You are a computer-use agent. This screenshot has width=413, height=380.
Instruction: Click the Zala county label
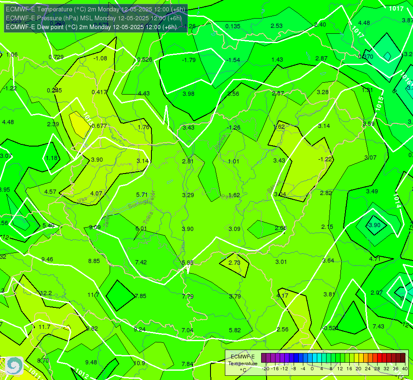coord(106,222)
